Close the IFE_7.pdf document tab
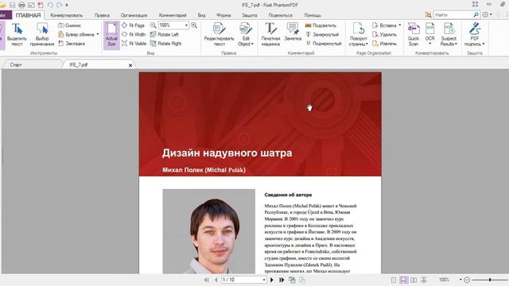 pyautogui.click(x=130, y=65)
